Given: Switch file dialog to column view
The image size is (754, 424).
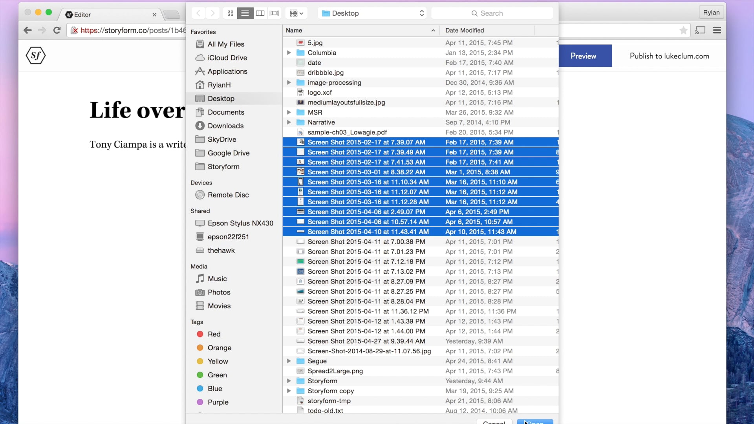Looking at the screenshot, I should [260, 13].
